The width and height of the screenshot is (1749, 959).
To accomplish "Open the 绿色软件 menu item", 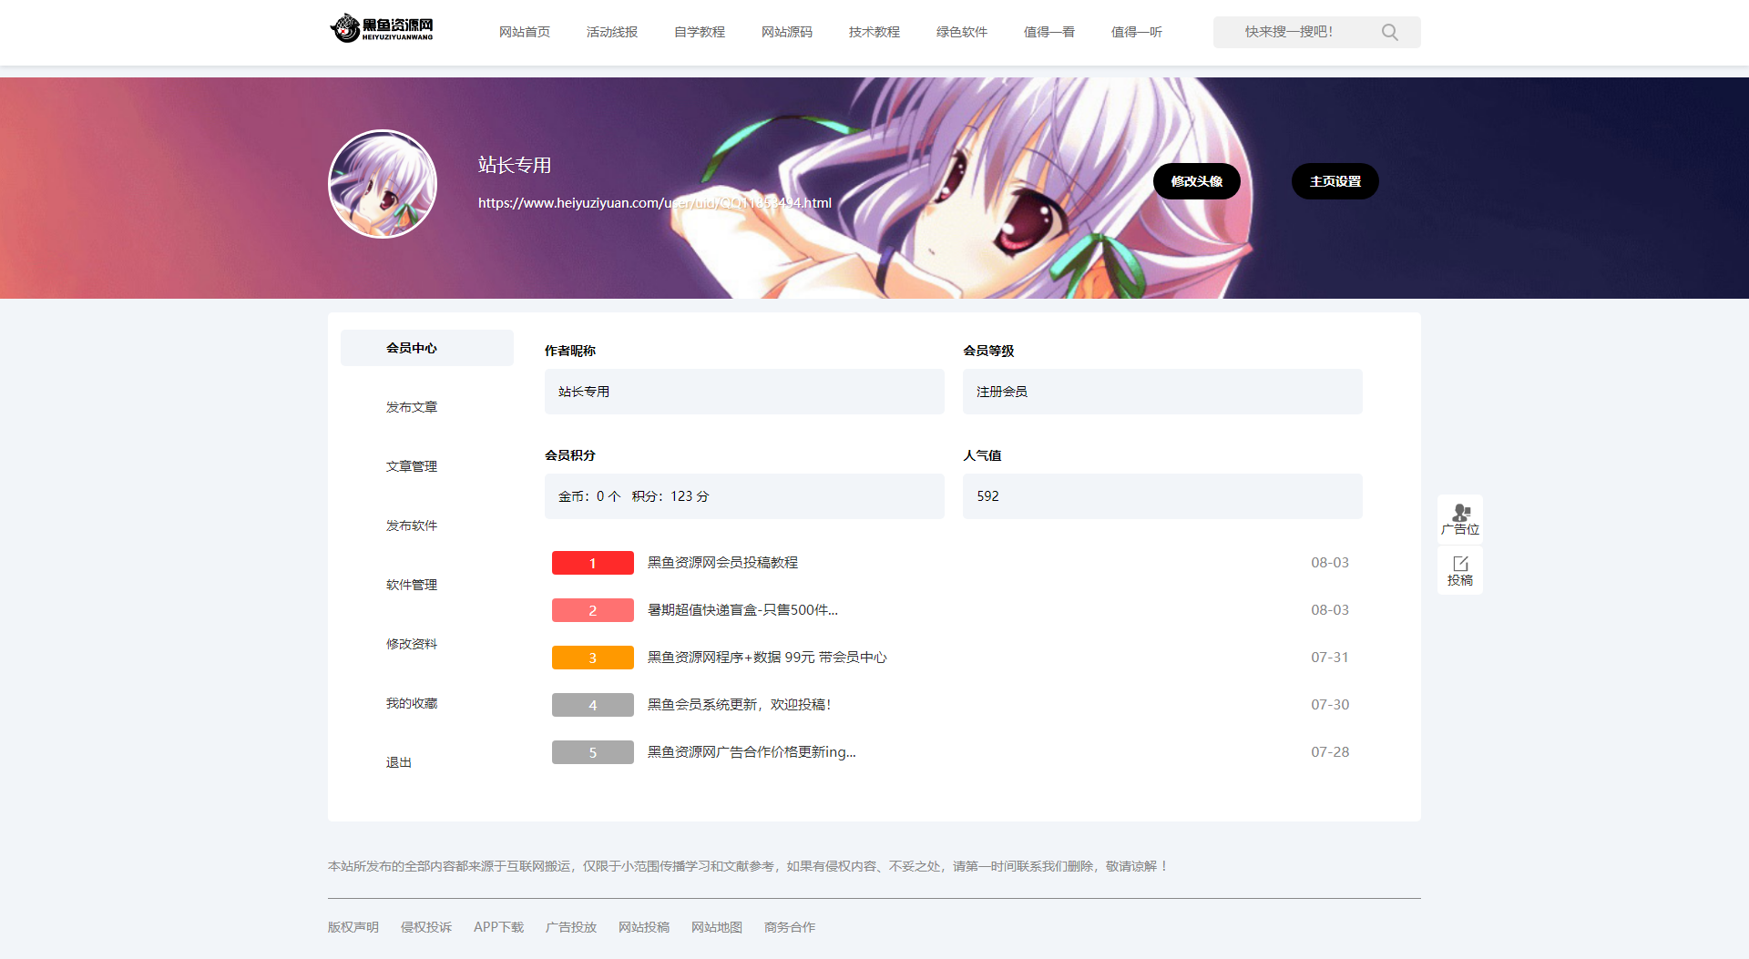I will (x=961, y=31).
